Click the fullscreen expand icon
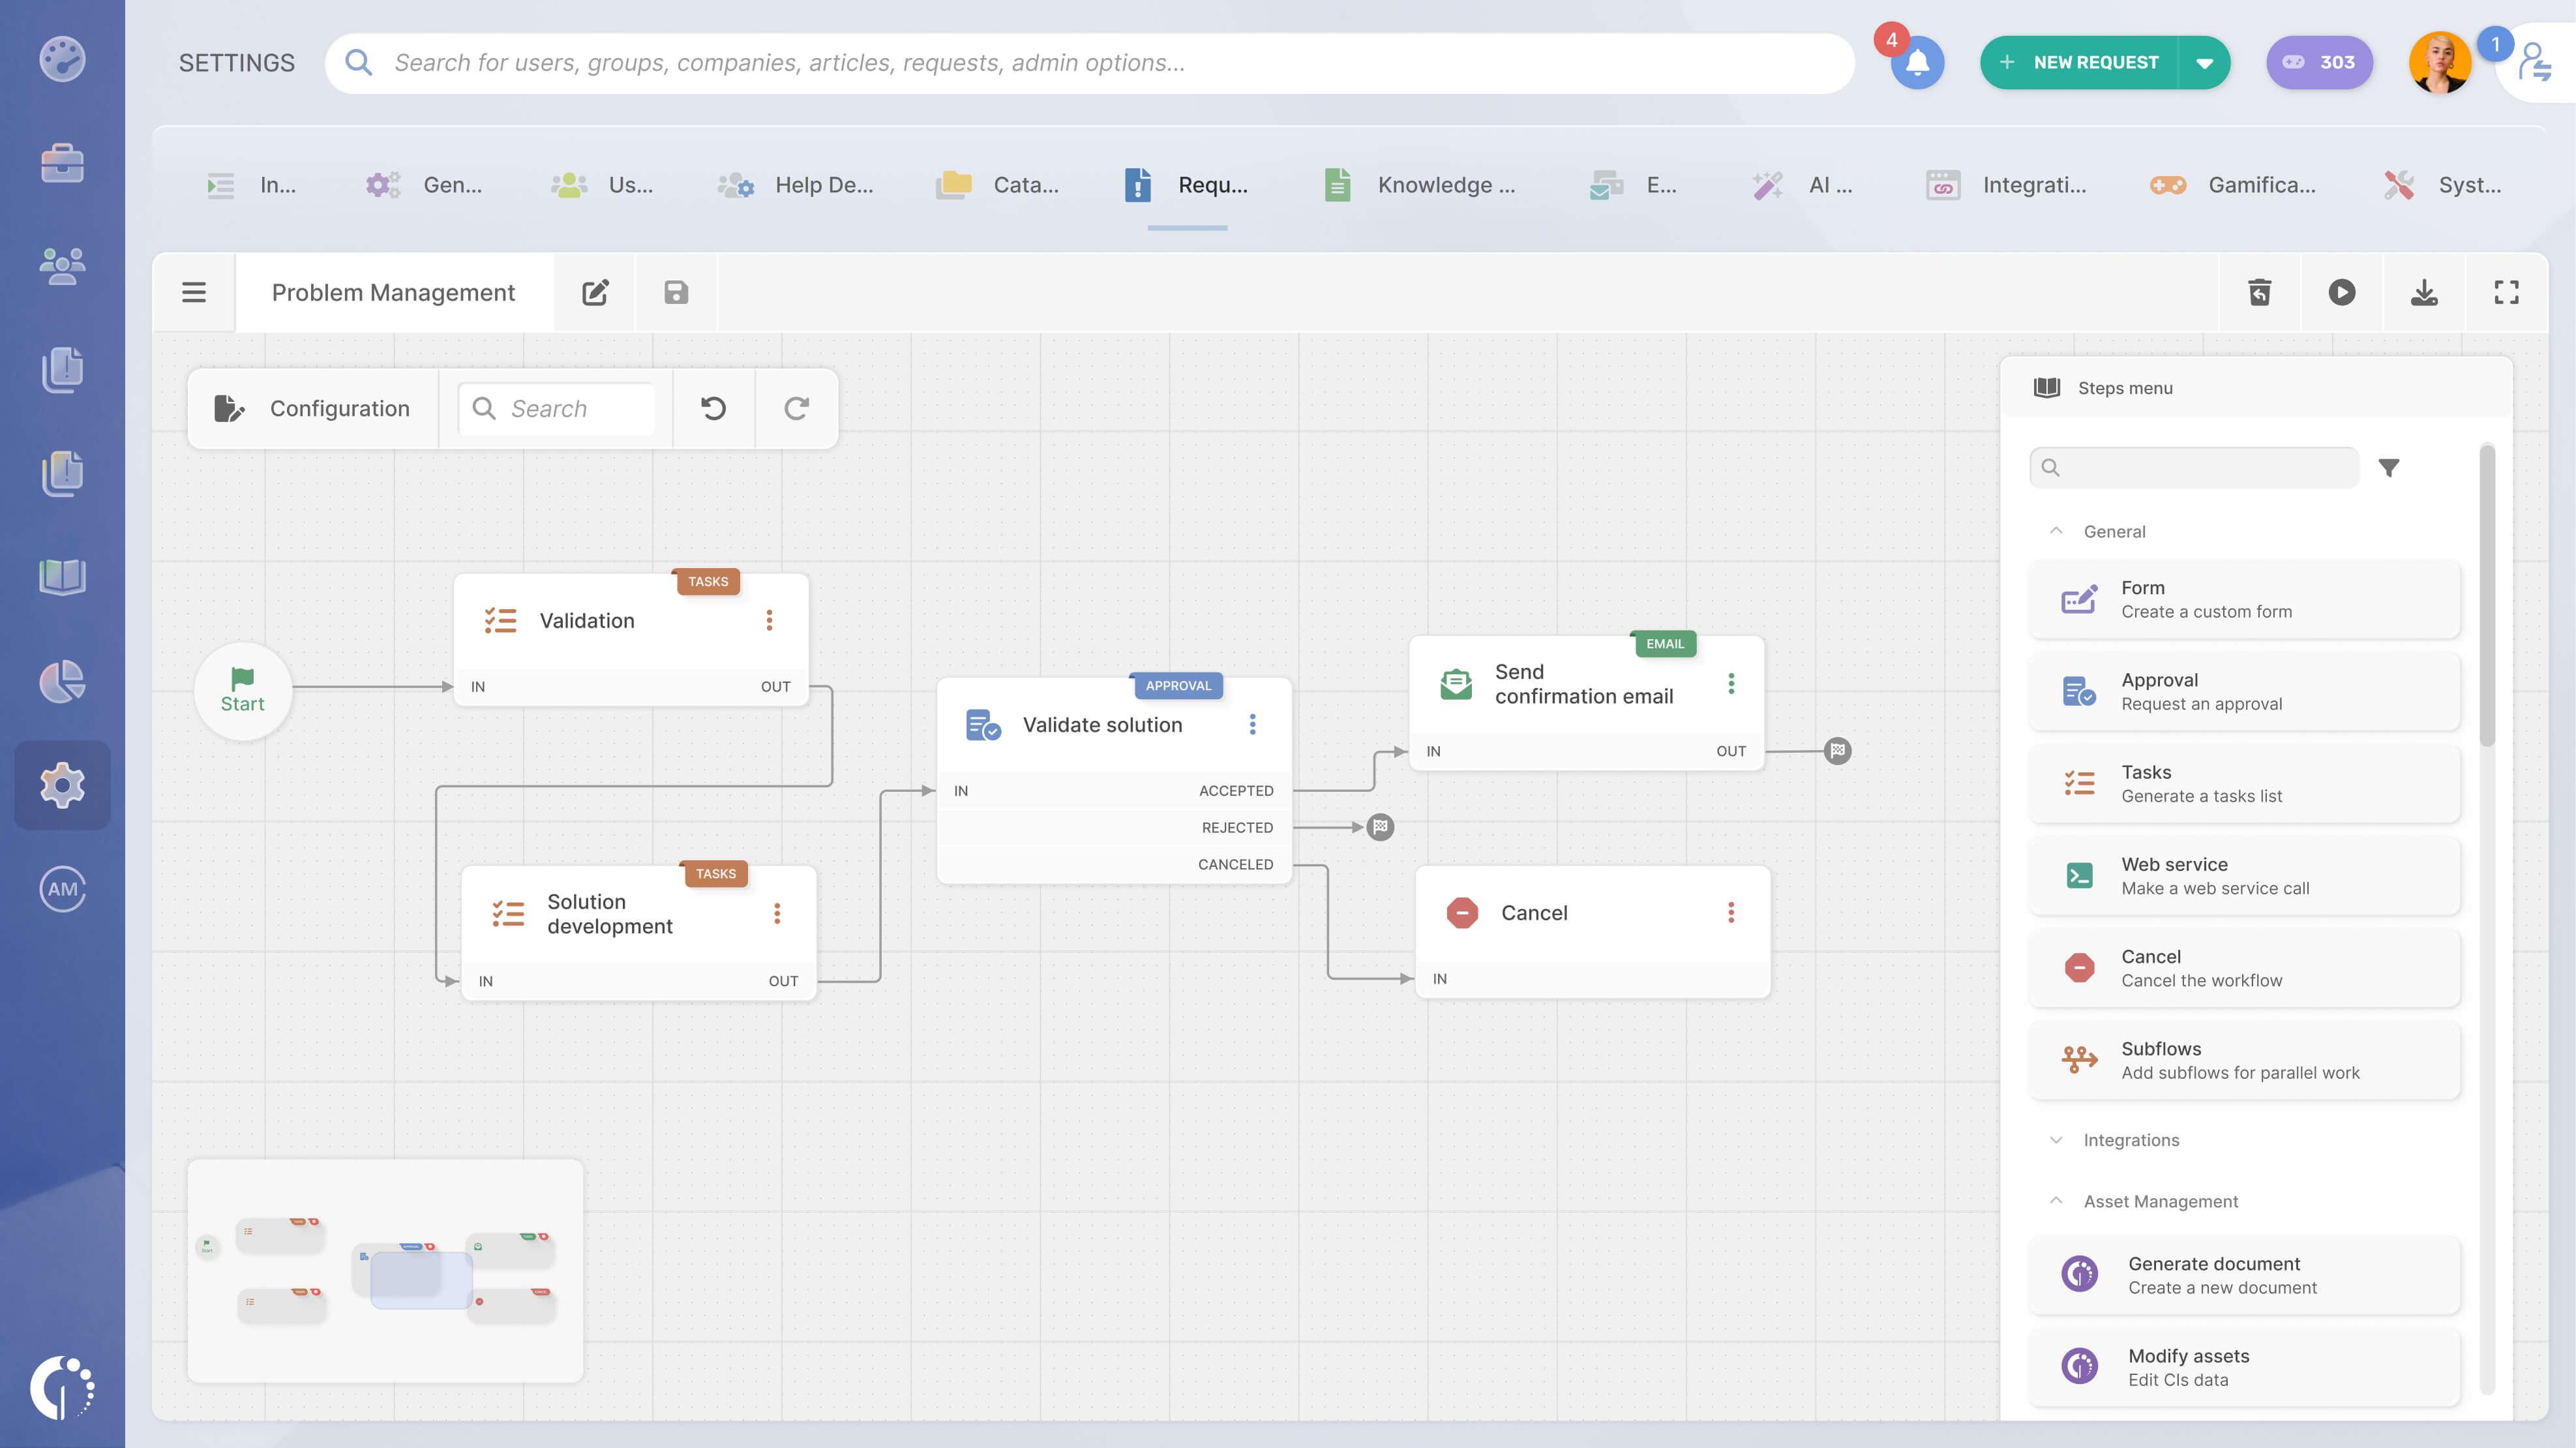 2506,292
